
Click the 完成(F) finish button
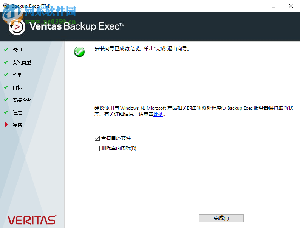point(221,218)
